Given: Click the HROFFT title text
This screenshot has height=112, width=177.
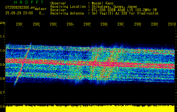Looking at the screenshot, I should tap(29, 2).
